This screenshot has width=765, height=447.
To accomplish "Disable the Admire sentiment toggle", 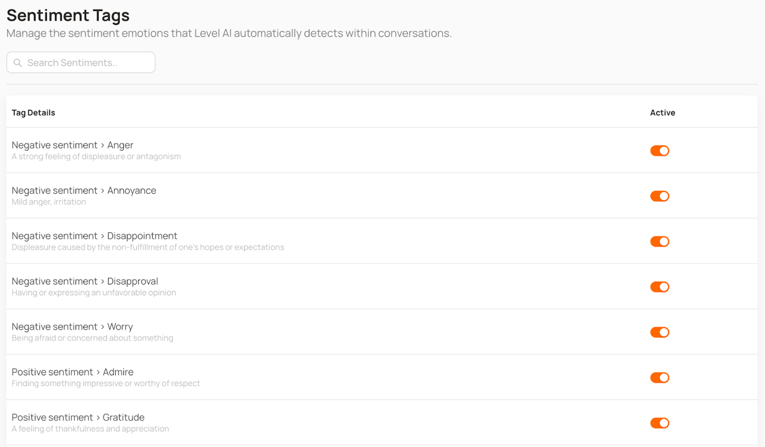I will pyautogui.click(x=659, y=378).
